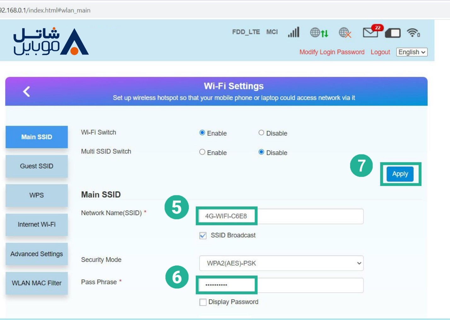Click the FDD_LTE network type text

246,32
